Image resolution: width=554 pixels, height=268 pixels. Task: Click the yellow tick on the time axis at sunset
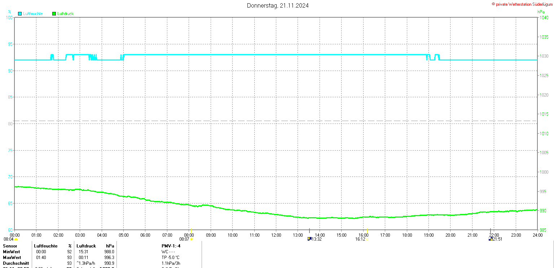pos(367,231)
